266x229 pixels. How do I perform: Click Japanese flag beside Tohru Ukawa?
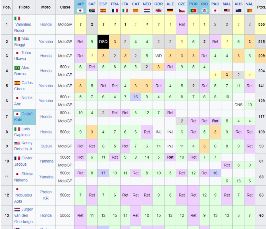tap(17, 53)
